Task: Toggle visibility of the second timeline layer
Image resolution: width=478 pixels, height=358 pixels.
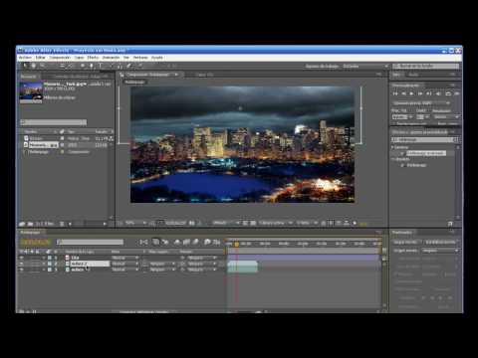Action: 22,264
